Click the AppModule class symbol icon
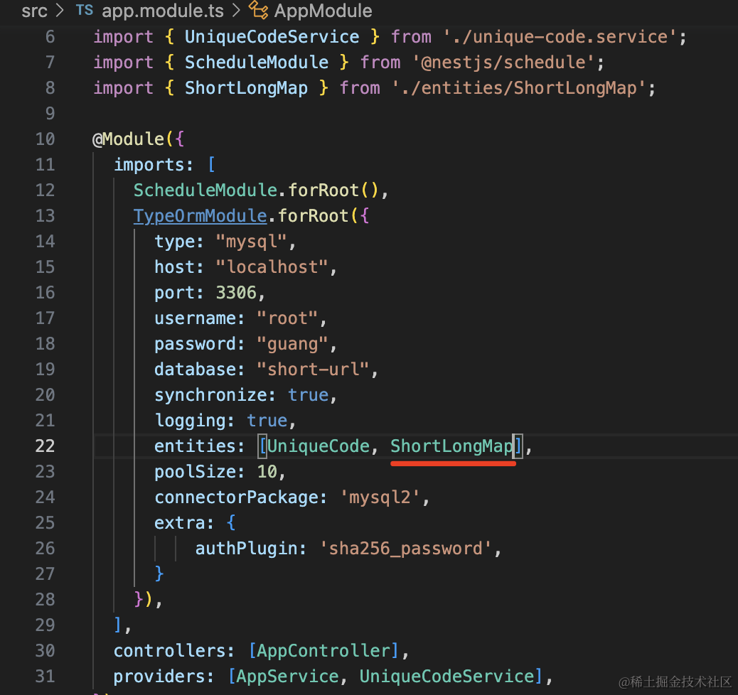 click(258, 11)
